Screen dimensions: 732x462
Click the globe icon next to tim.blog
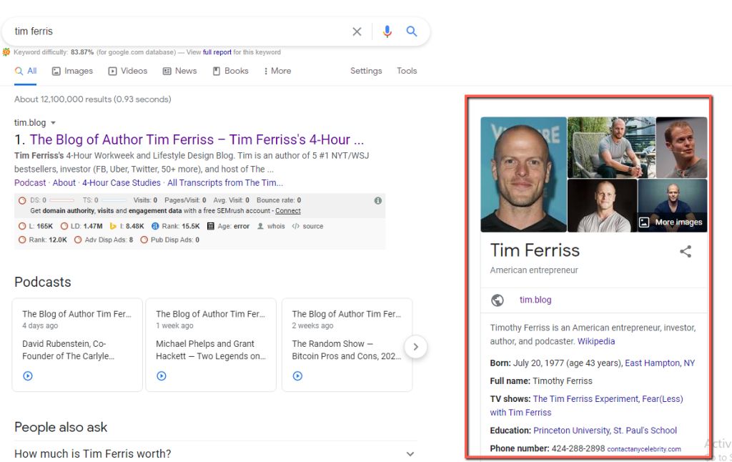tap(498, 300)
